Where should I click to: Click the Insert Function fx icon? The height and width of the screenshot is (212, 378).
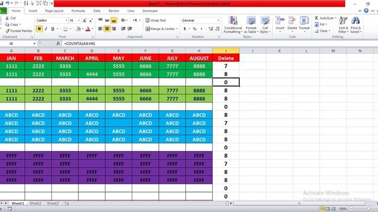pos(58,44)
